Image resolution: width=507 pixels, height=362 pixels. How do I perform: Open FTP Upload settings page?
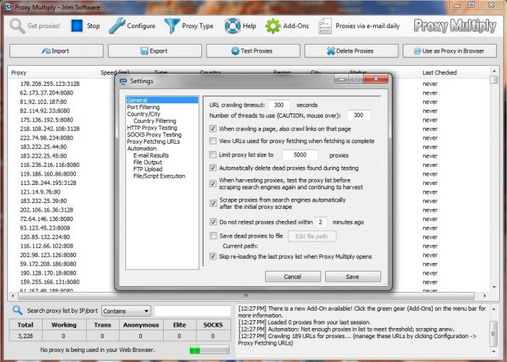pyautogui.click(x=148, y=169)
